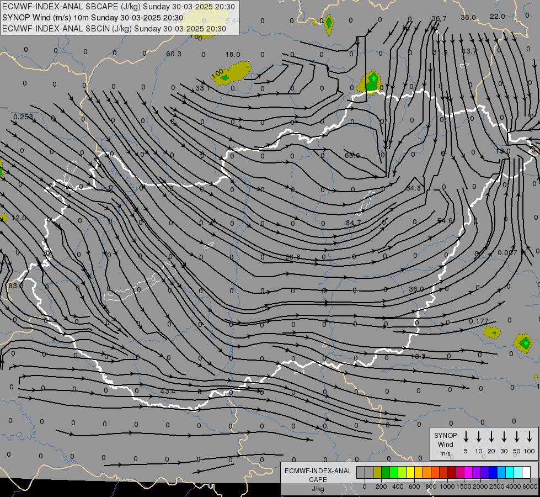Click the 0.177 map value
The width and height of the screenshot is (540, 497).
(x=479, y=321)
